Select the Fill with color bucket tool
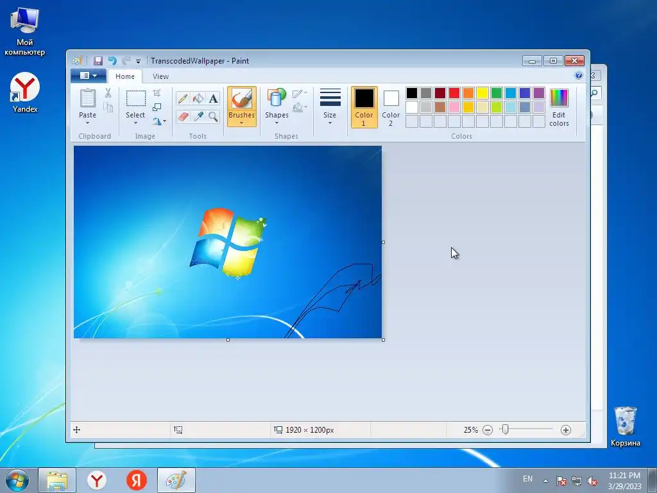 pyautogui.click(x=198, y=98)
